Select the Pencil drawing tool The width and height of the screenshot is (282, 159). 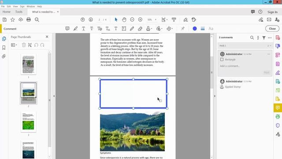(x=132, y=29)
